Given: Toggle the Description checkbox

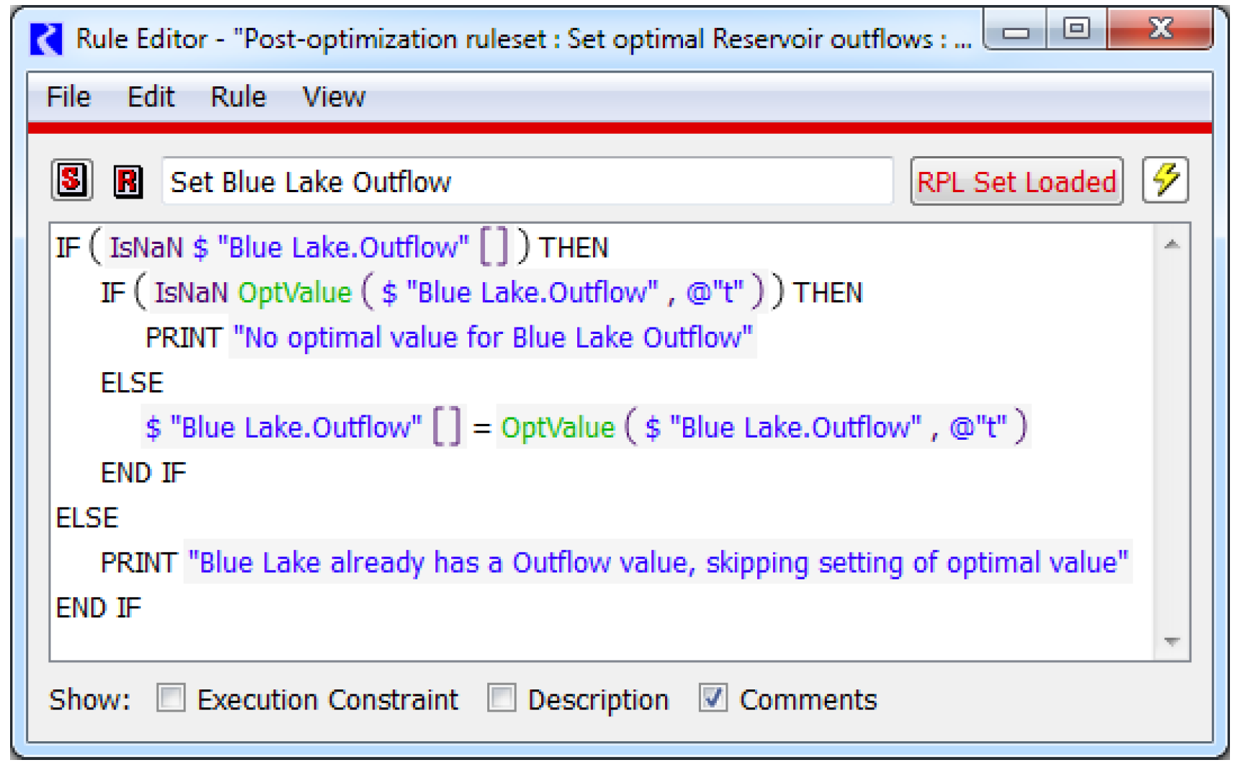Looking at the screenshot, I should click(502, 698).
